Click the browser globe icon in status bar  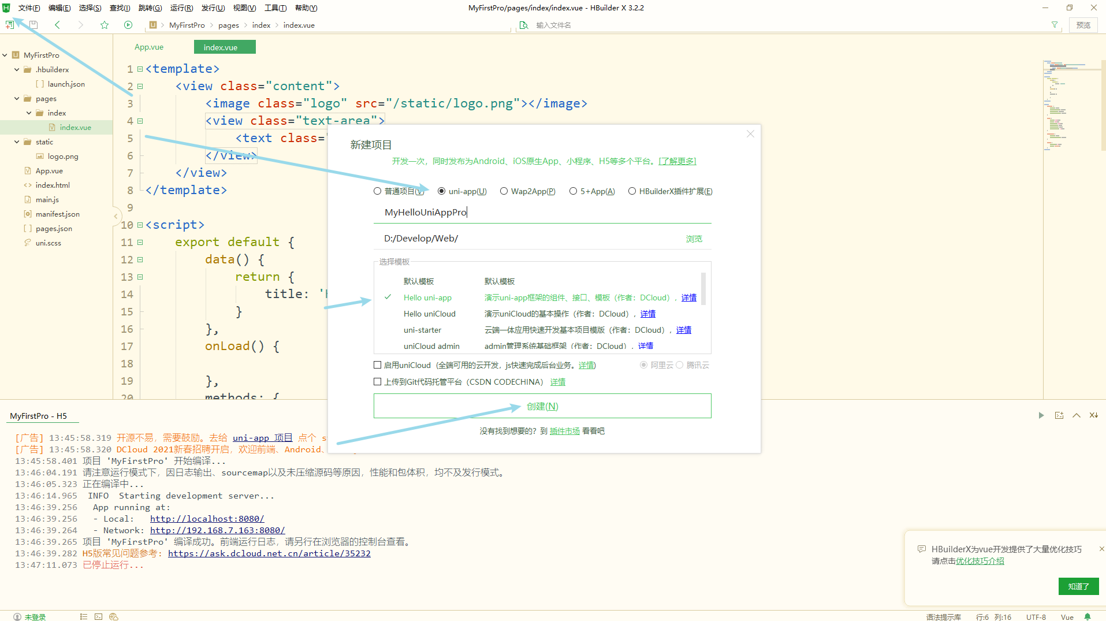click(x=114, y=617)
